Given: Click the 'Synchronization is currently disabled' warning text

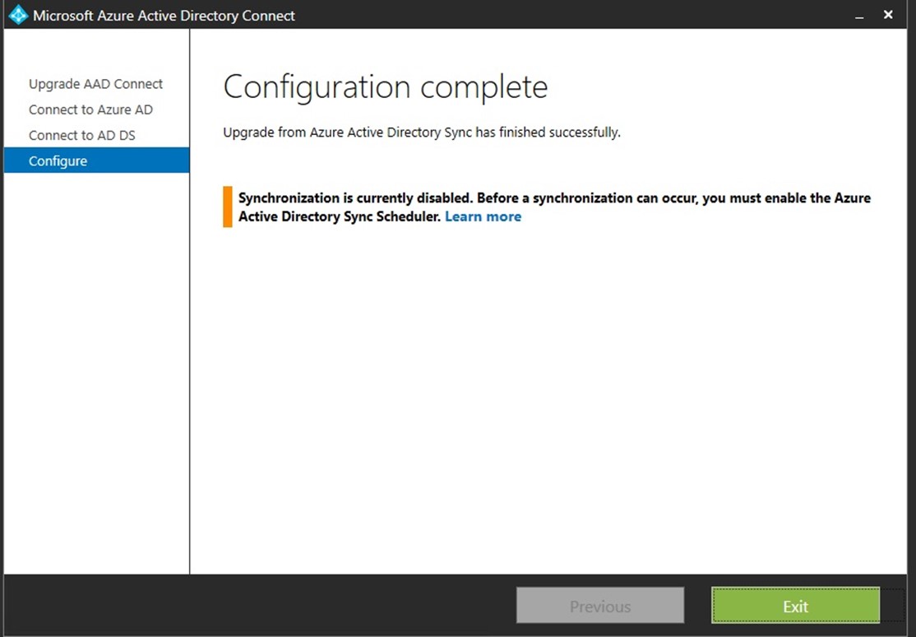Looking at the screenshot, I should [554, 207].
